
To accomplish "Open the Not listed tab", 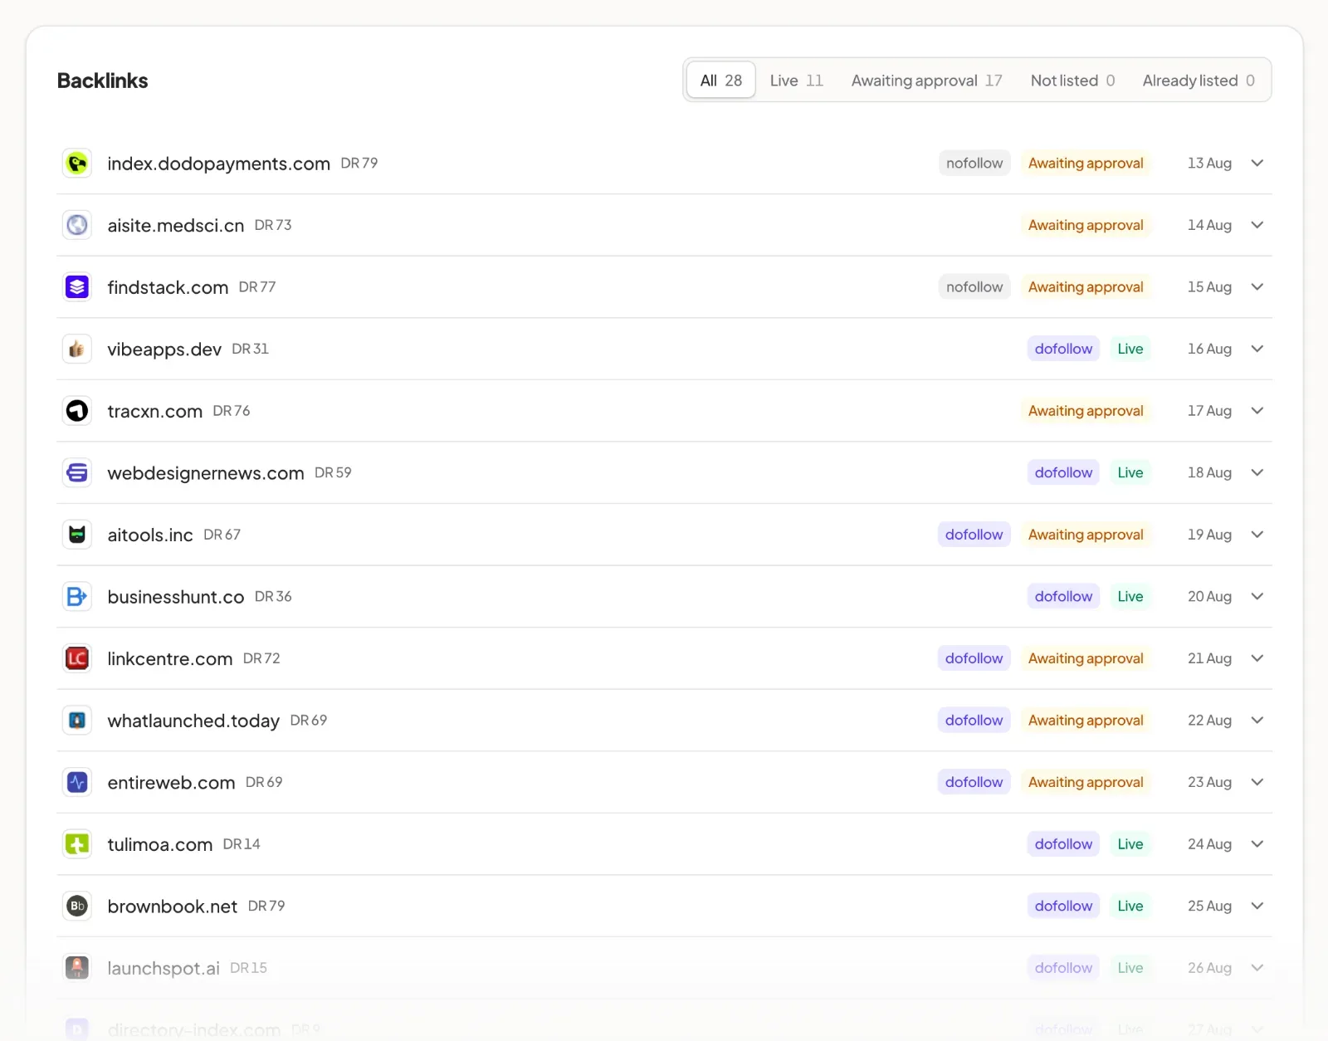I will click(x=1072, y=81).
